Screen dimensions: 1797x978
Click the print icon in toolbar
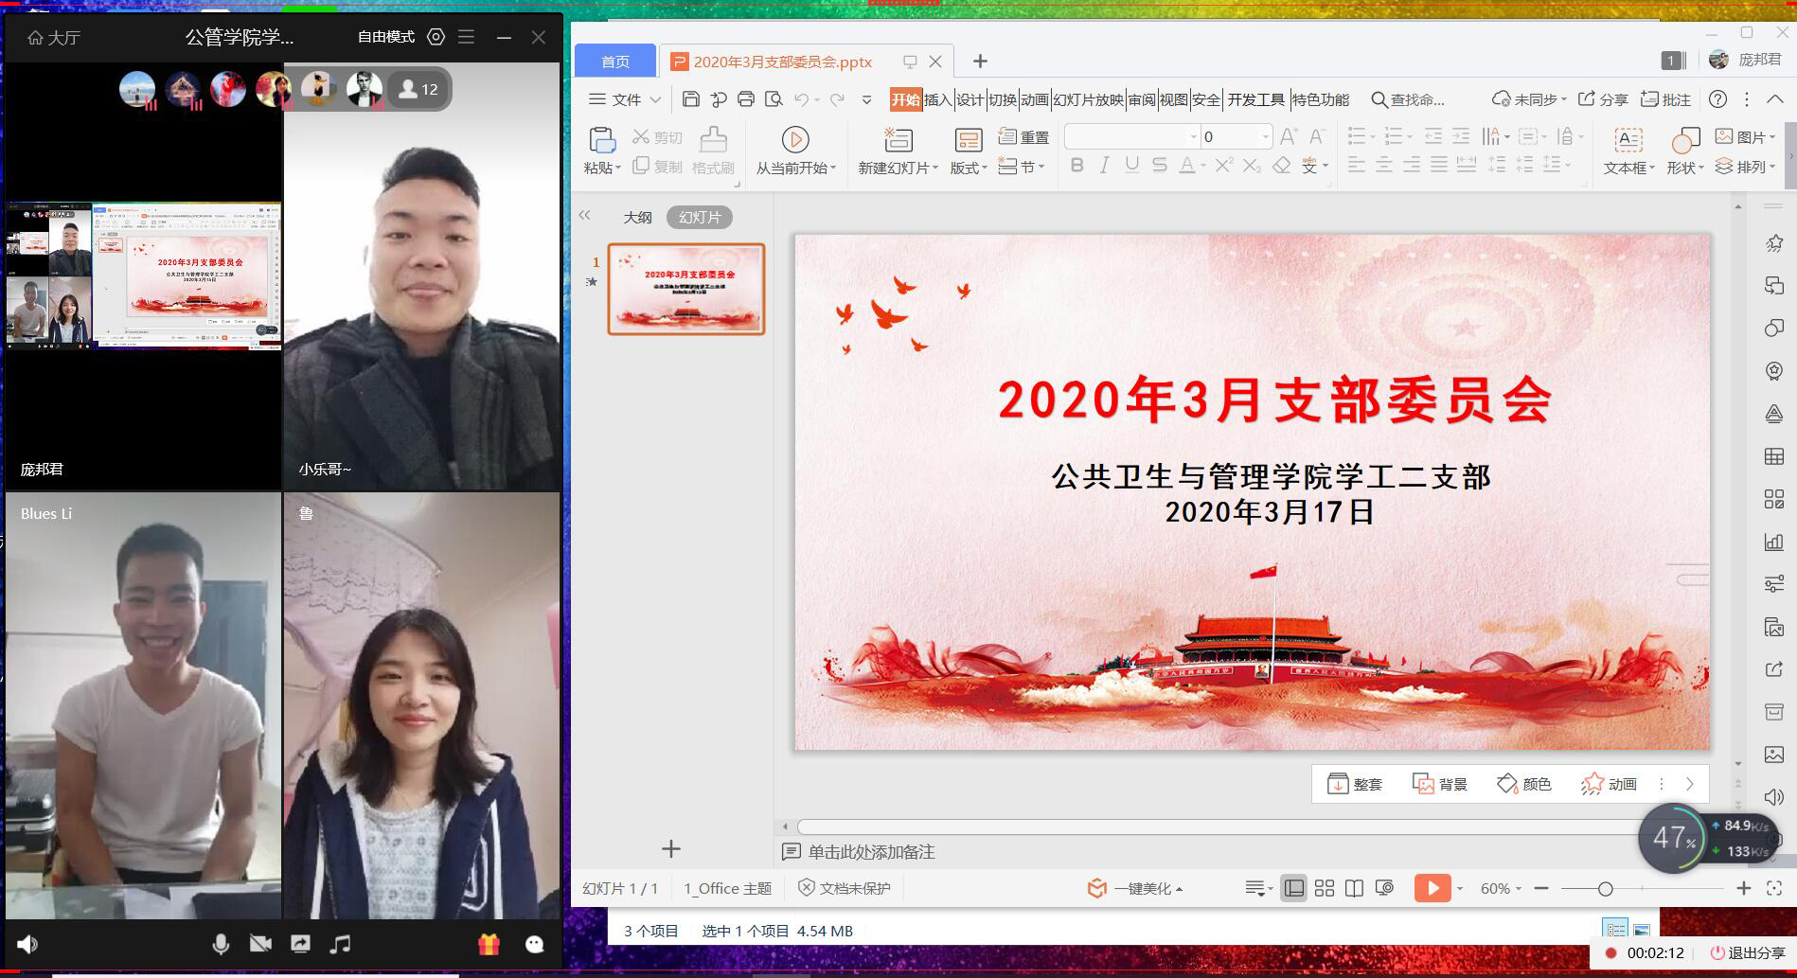746,99
